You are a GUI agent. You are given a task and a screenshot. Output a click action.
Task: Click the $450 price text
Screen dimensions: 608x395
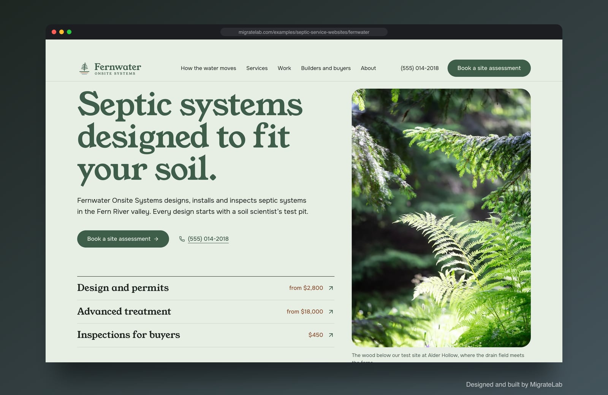(x=316, y=335)
